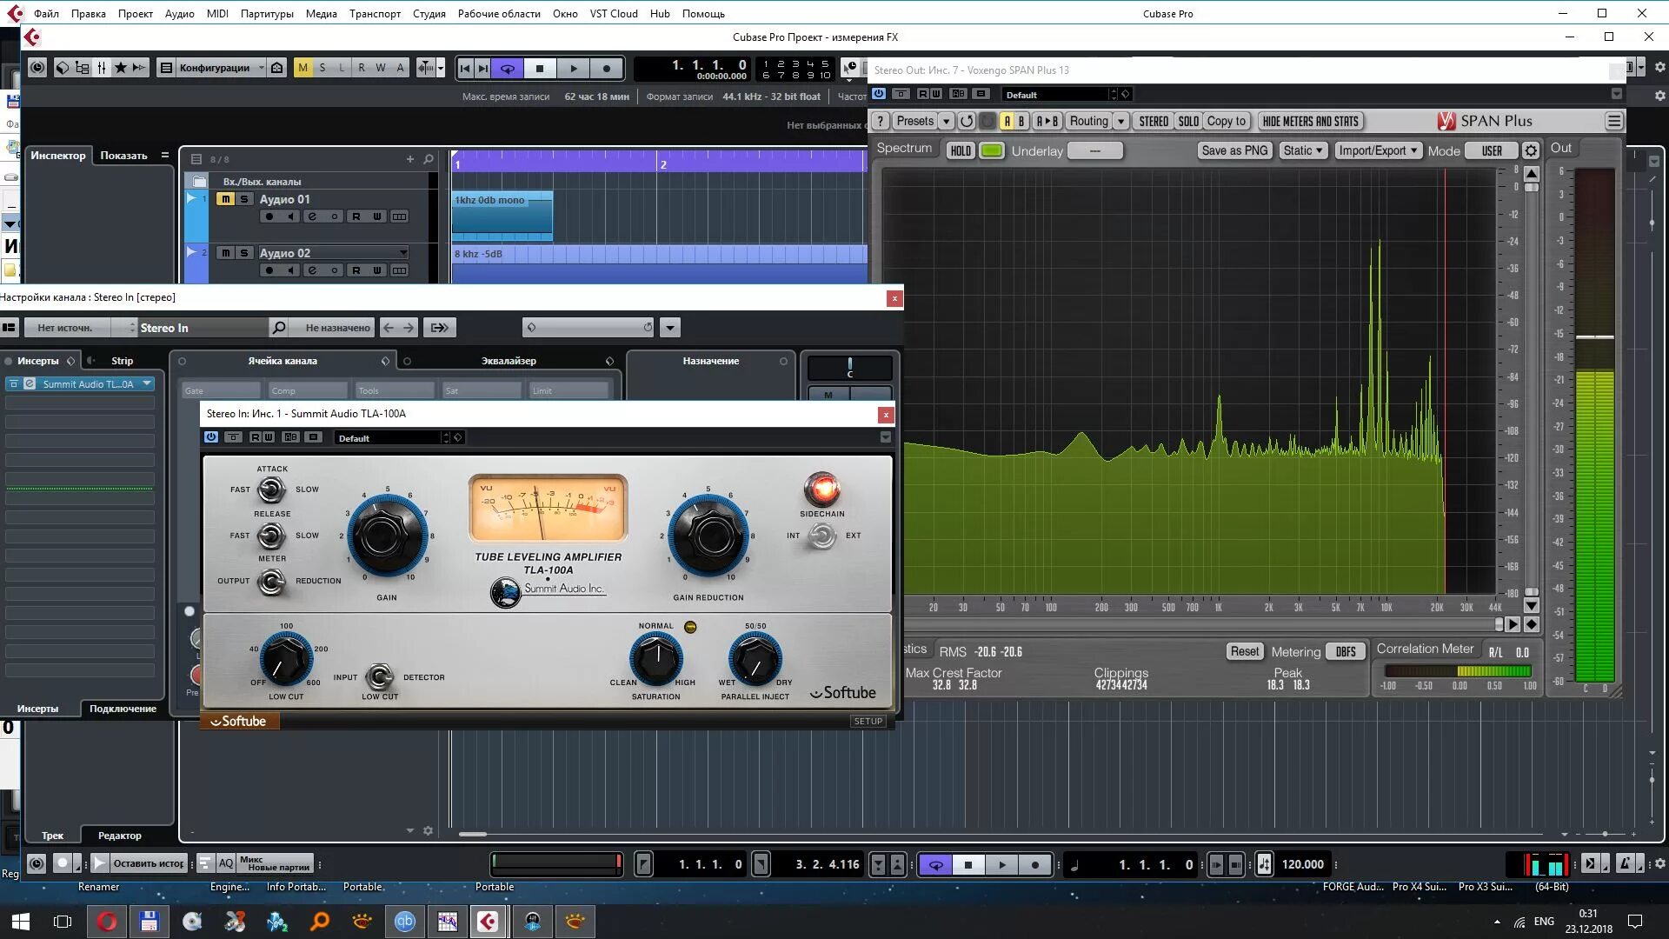Click add track plus icon in track list
The width and height of the screenshot is (1669, 939).
(x=409, y=159)
